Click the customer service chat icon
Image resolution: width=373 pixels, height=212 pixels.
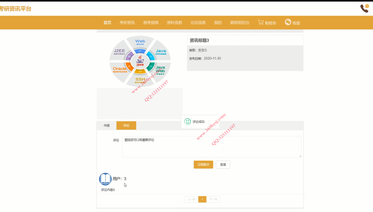288,22
